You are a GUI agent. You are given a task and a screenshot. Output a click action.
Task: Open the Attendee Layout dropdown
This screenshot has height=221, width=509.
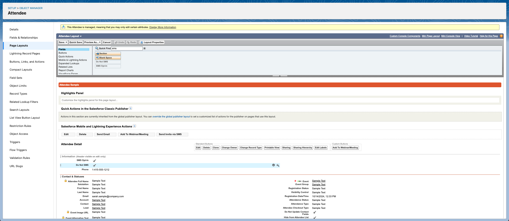(x=70, y=36)
